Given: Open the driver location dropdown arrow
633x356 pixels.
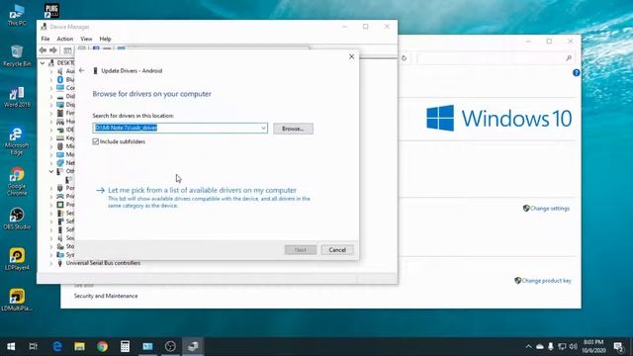Looking at the screenshot, I should point(264,128).
